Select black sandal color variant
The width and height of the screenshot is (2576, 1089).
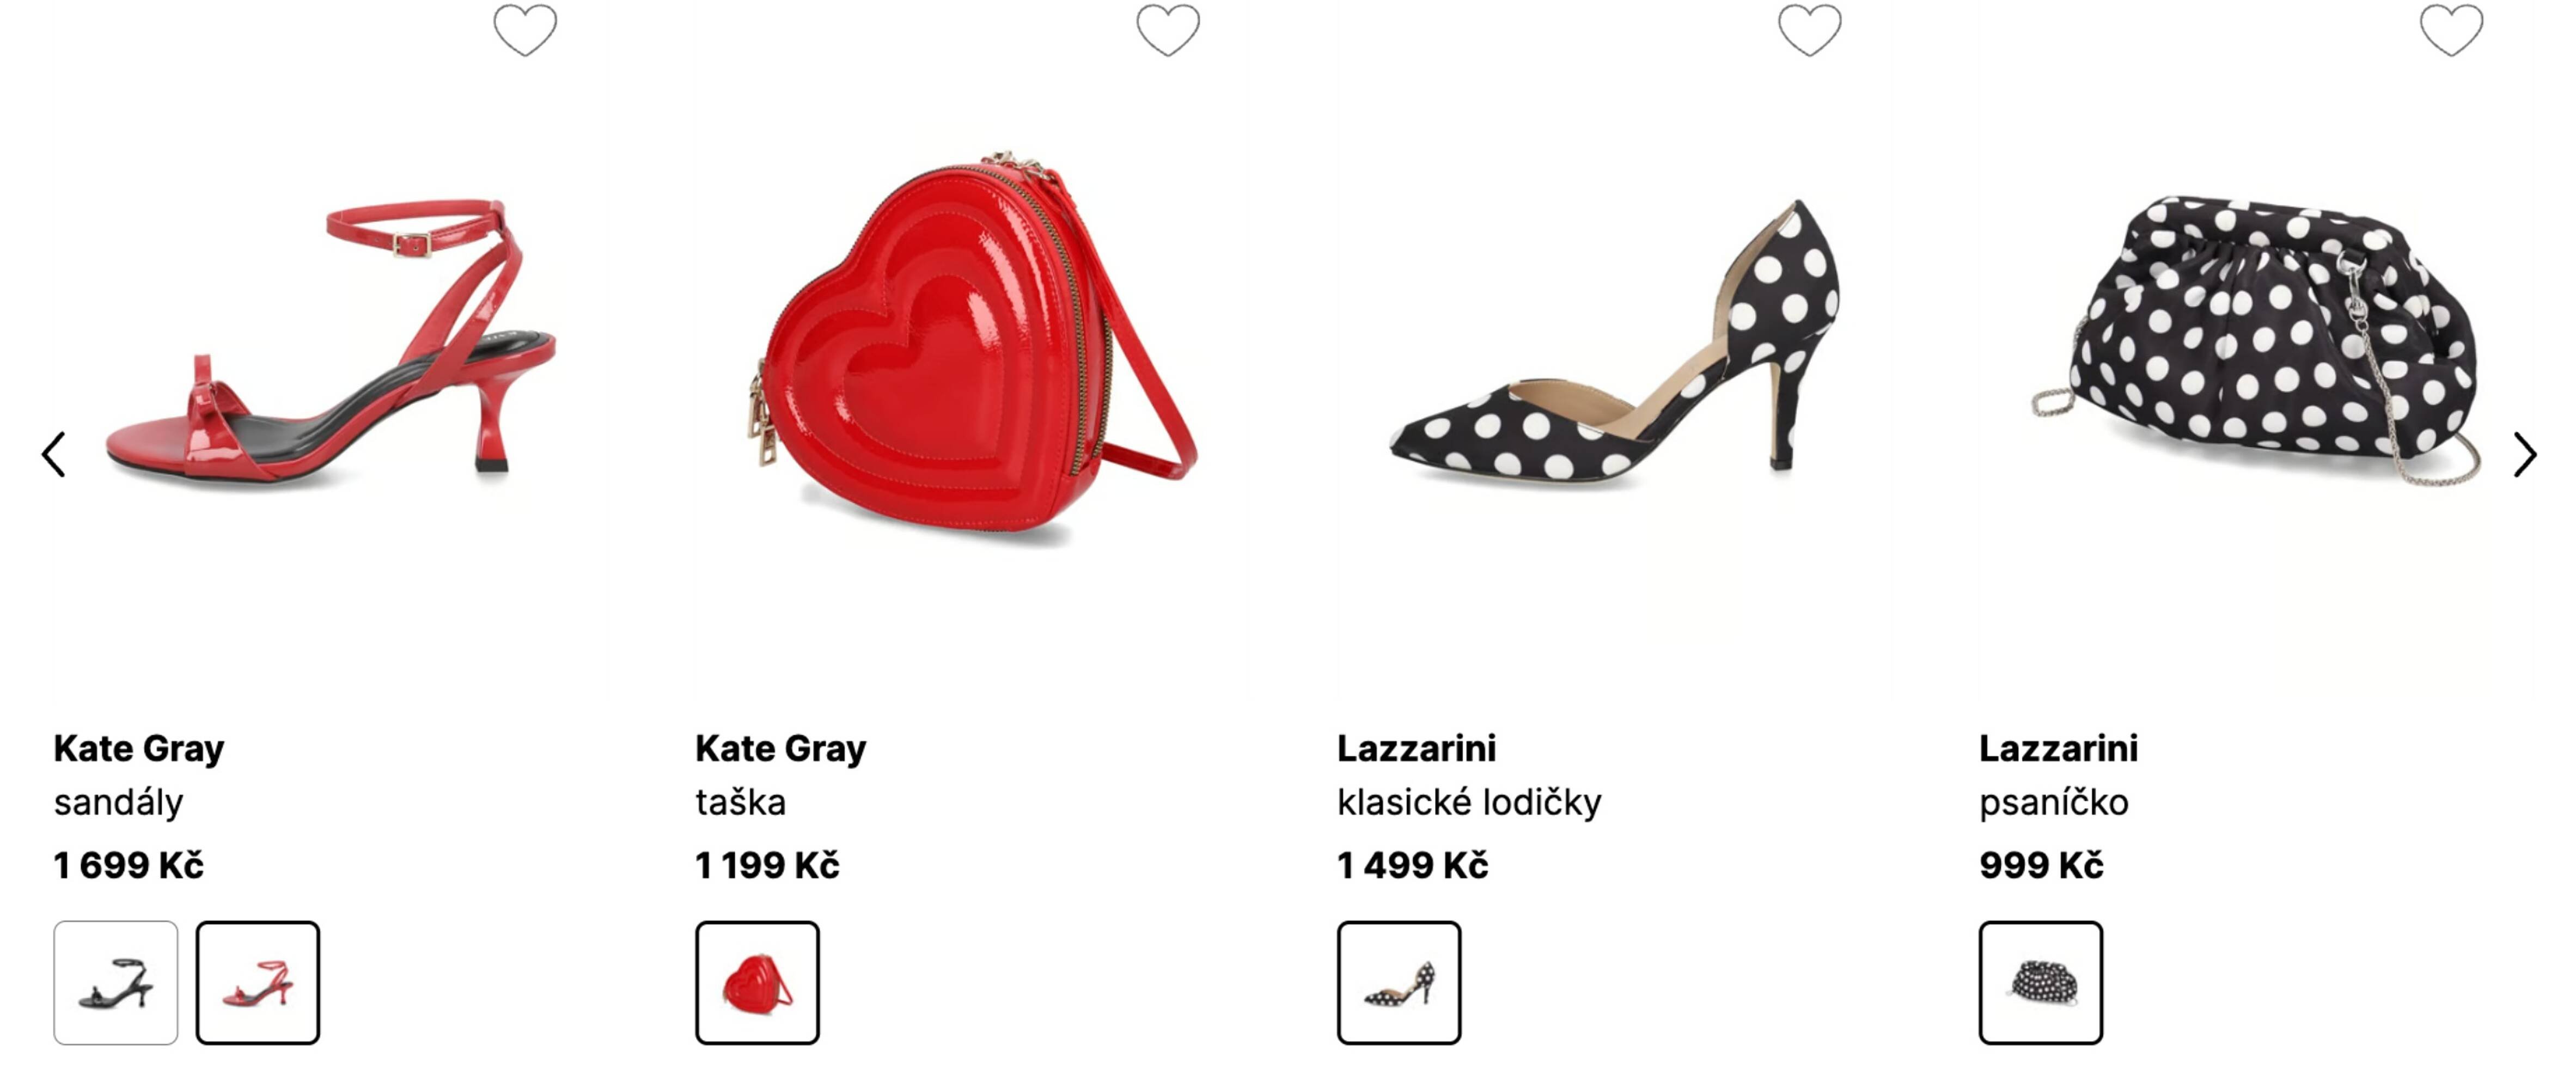116,982
